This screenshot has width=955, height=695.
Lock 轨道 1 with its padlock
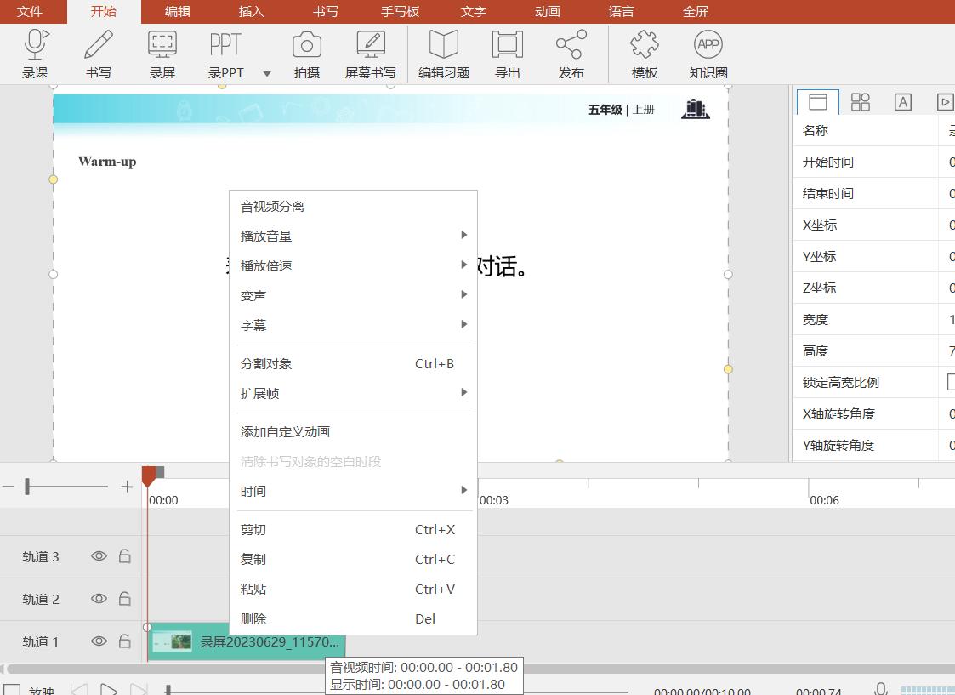point(124,641)
